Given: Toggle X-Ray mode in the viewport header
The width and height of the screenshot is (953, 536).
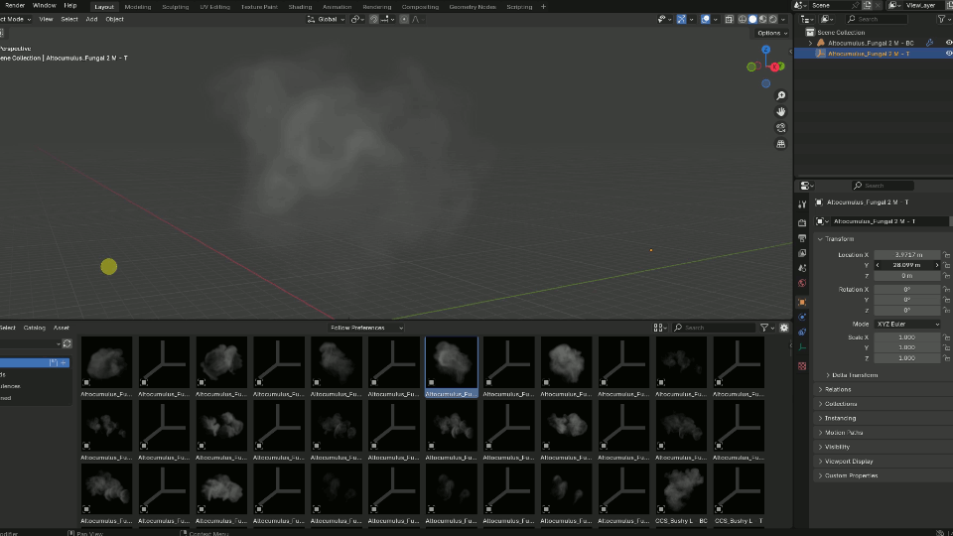Looking at the screenshot, I should [729, 20].
